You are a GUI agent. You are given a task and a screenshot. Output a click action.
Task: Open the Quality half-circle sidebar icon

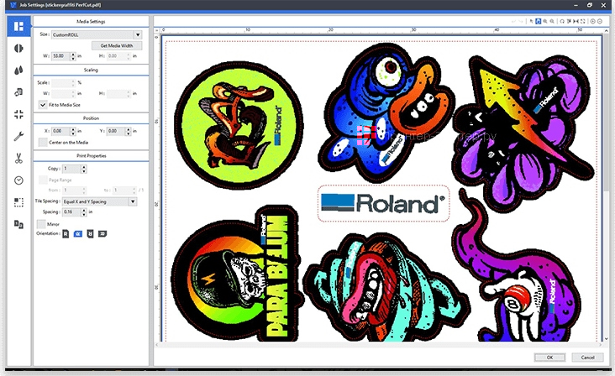(18, 49)
